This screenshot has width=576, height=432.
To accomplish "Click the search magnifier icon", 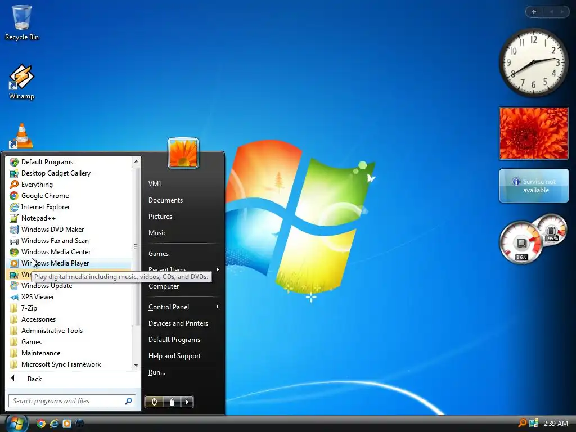I will [129, 401].
